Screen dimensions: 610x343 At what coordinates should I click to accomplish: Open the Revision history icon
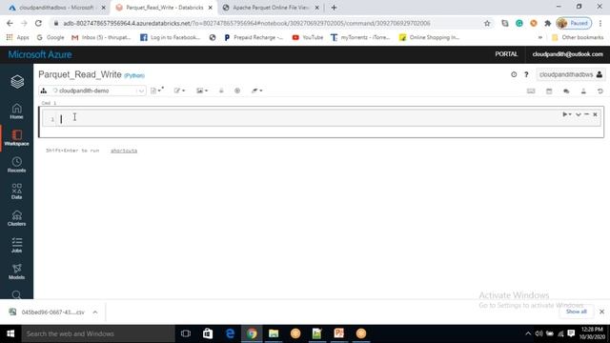tap(600, 91)
